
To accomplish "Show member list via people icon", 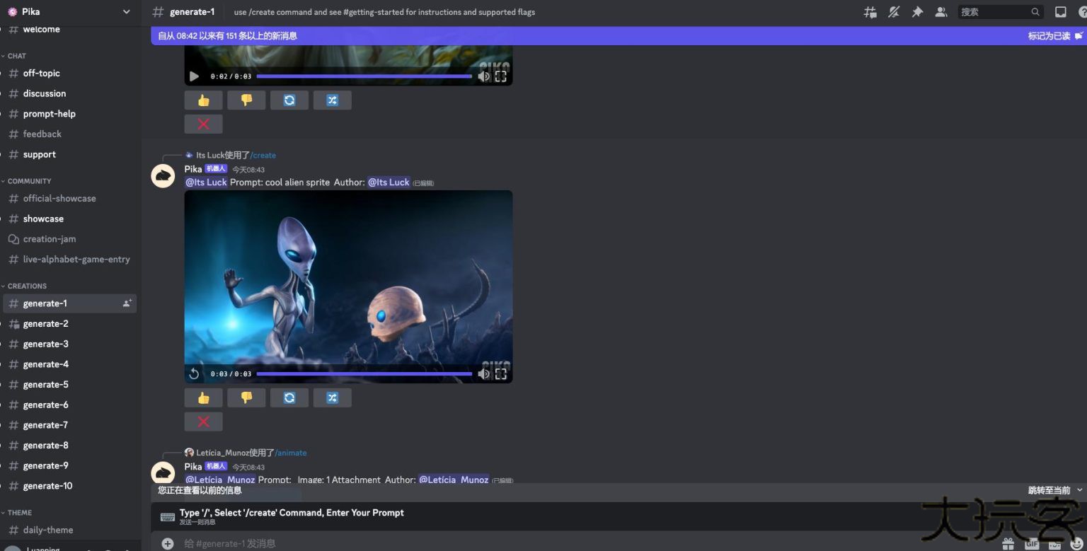I will [941, 12].
